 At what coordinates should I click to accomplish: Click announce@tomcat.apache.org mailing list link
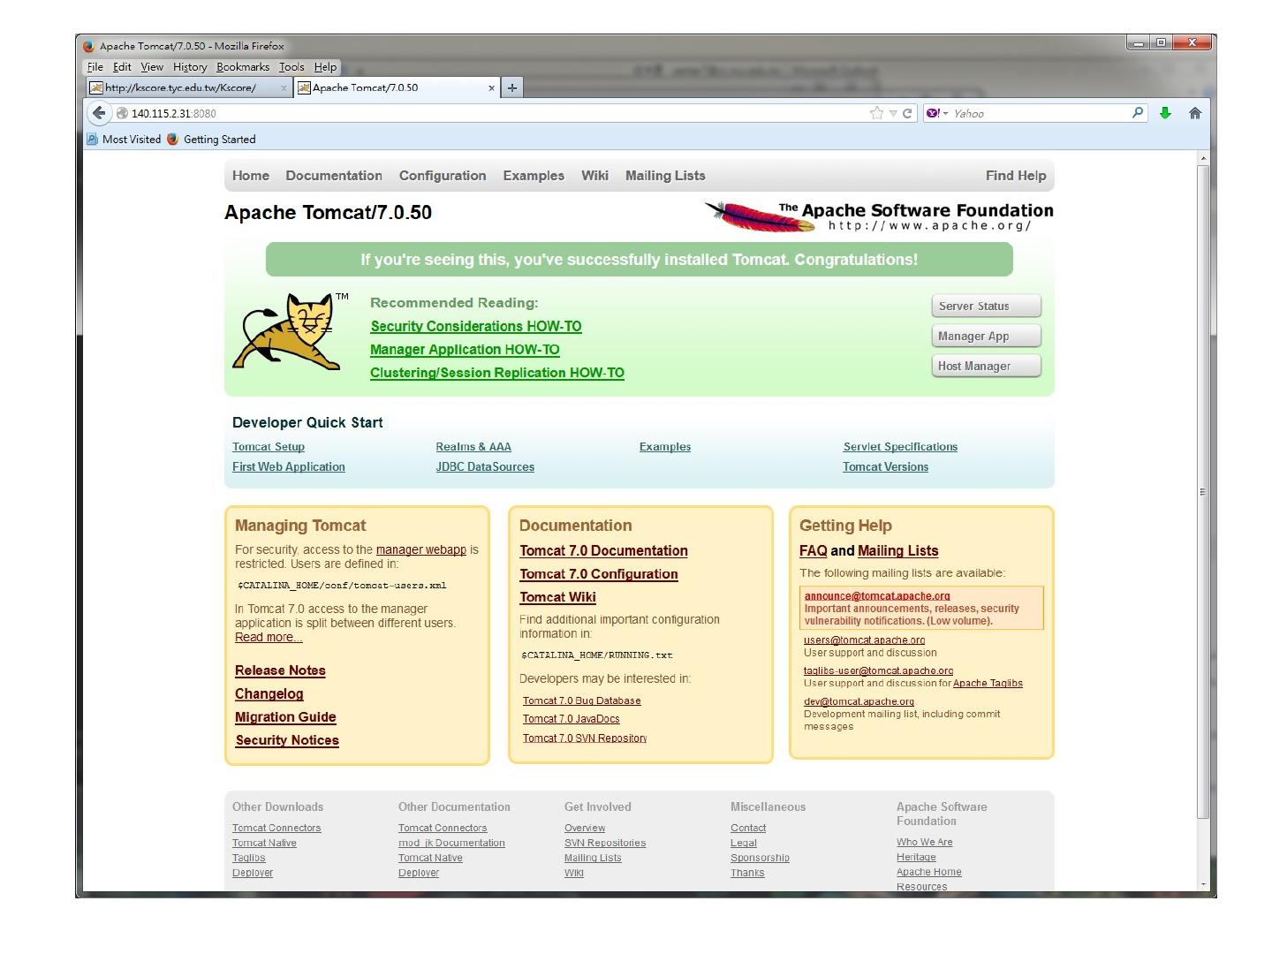click(x=877, y=596)
